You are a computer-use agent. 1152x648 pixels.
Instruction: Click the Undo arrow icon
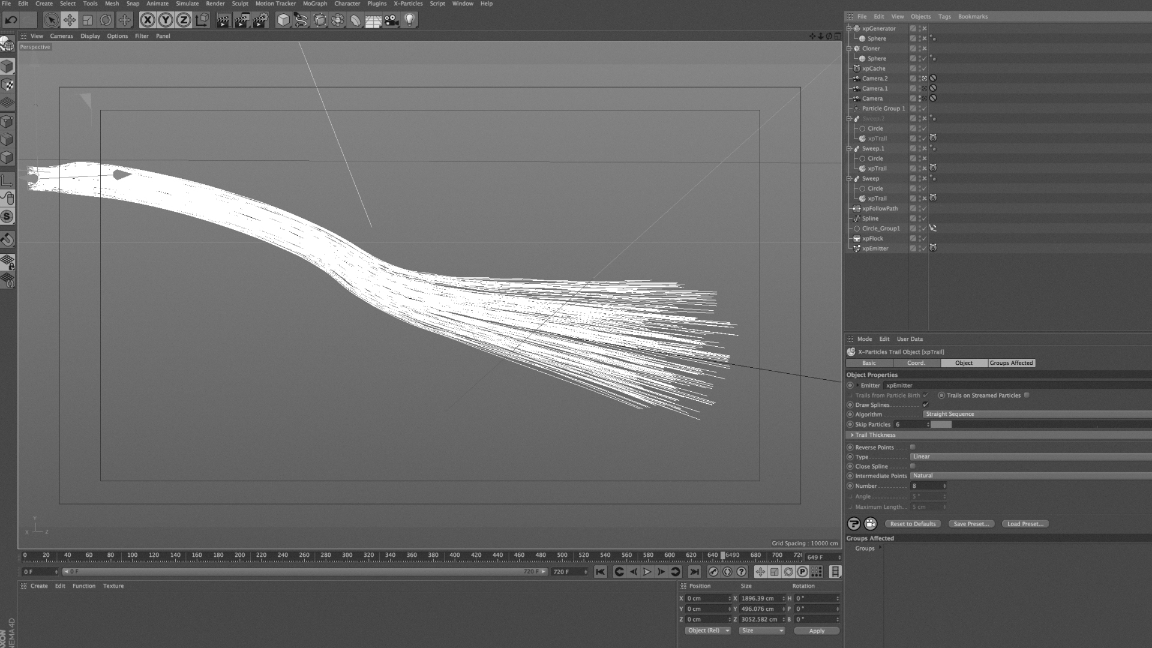point(11,20)
